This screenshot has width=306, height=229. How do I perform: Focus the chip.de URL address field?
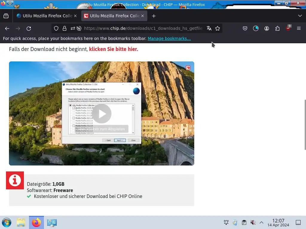[143, 28]
